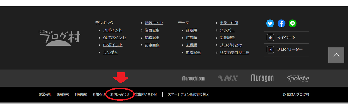Open the PVポイント ranking link
The image size is (348, 104).
(113, 45)
